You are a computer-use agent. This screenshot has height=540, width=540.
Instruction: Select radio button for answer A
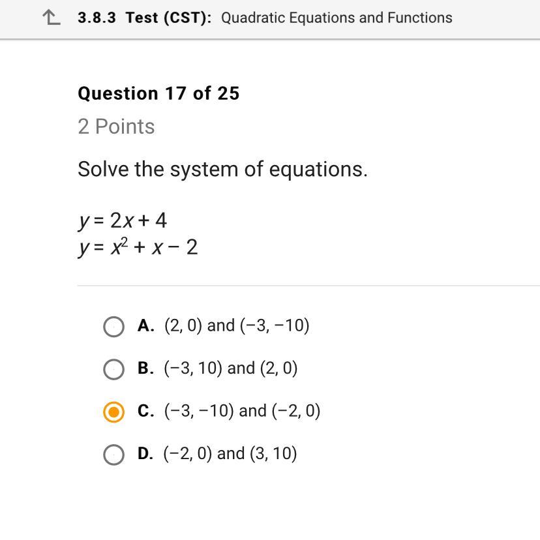(113, 326)
